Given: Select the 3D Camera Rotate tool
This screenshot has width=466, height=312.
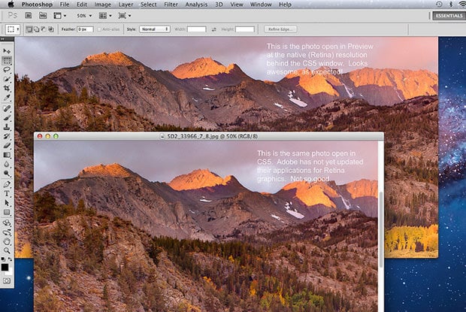Looking at the screenshot, I should [7, 232].
